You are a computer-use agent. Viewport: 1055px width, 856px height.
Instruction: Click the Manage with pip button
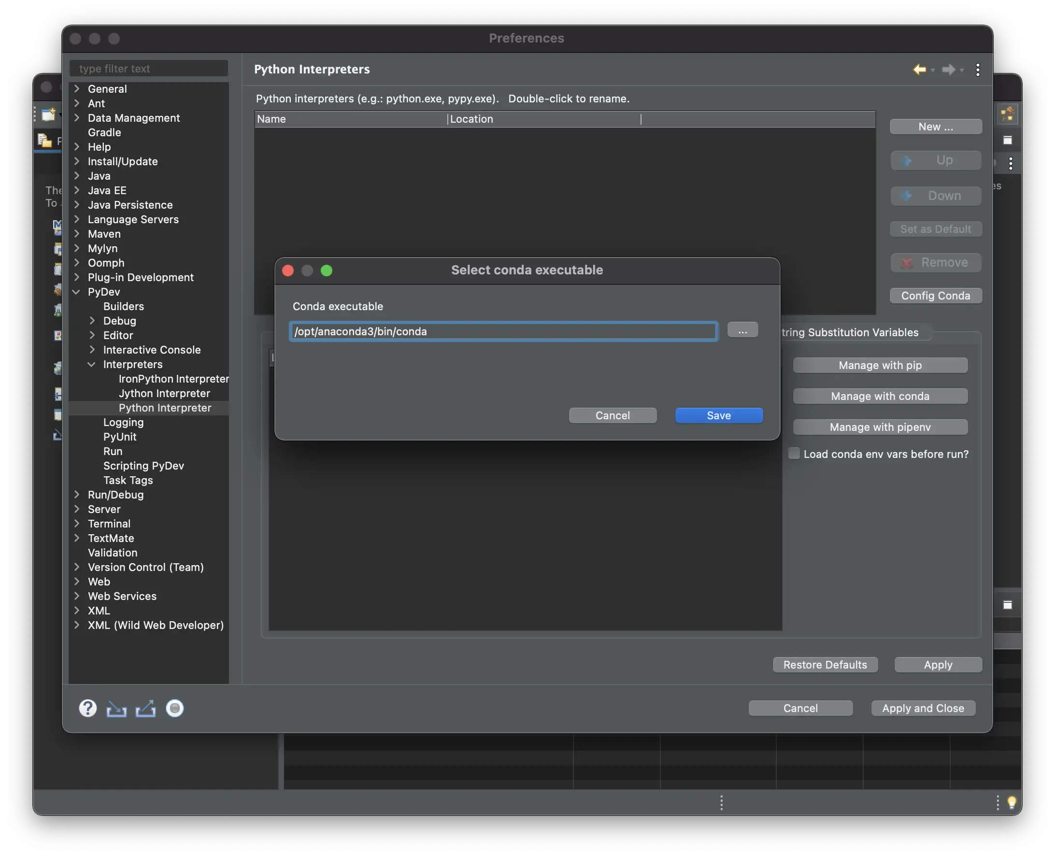[x=880, y=365]
